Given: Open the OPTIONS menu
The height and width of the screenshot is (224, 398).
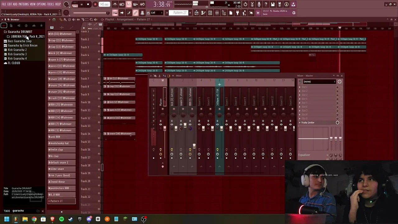Looking at the screenshot, I should click(41, 4).
